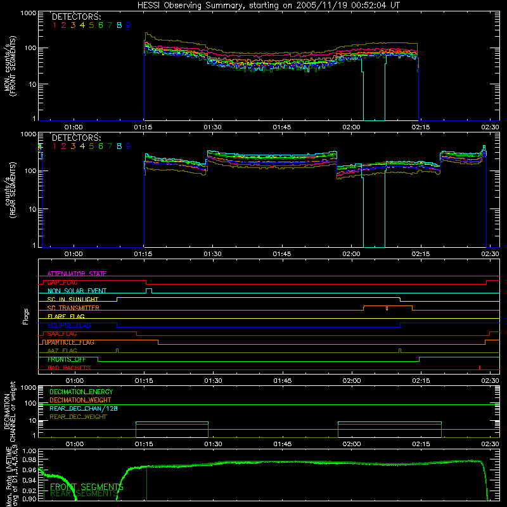Click magenta detector 2 in front segments legend
Screen dimensions: 507x507
64,25
